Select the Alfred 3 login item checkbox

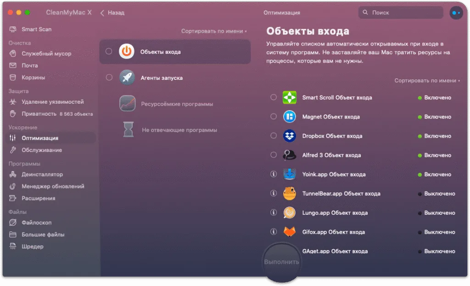click(x=274, y=155)
